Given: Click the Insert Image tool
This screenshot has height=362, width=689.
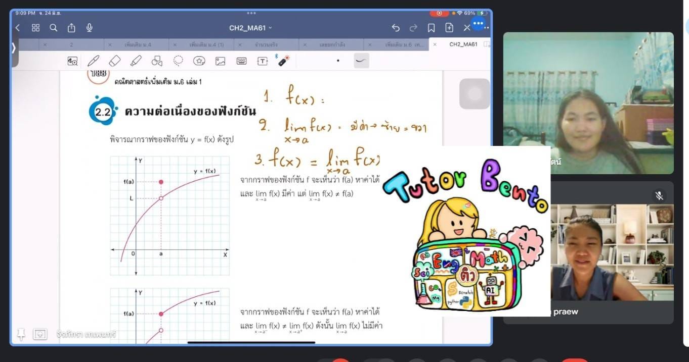Looking at the screenshot, I should tap(220, 61).
